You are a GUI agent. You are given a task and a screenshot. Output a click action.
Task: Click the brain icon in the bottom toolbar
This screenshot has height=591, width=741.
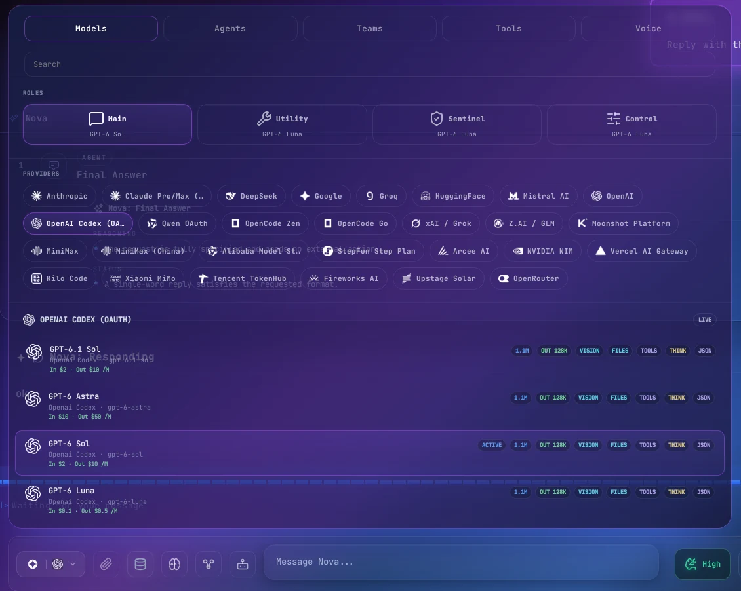tap(174, 564)
